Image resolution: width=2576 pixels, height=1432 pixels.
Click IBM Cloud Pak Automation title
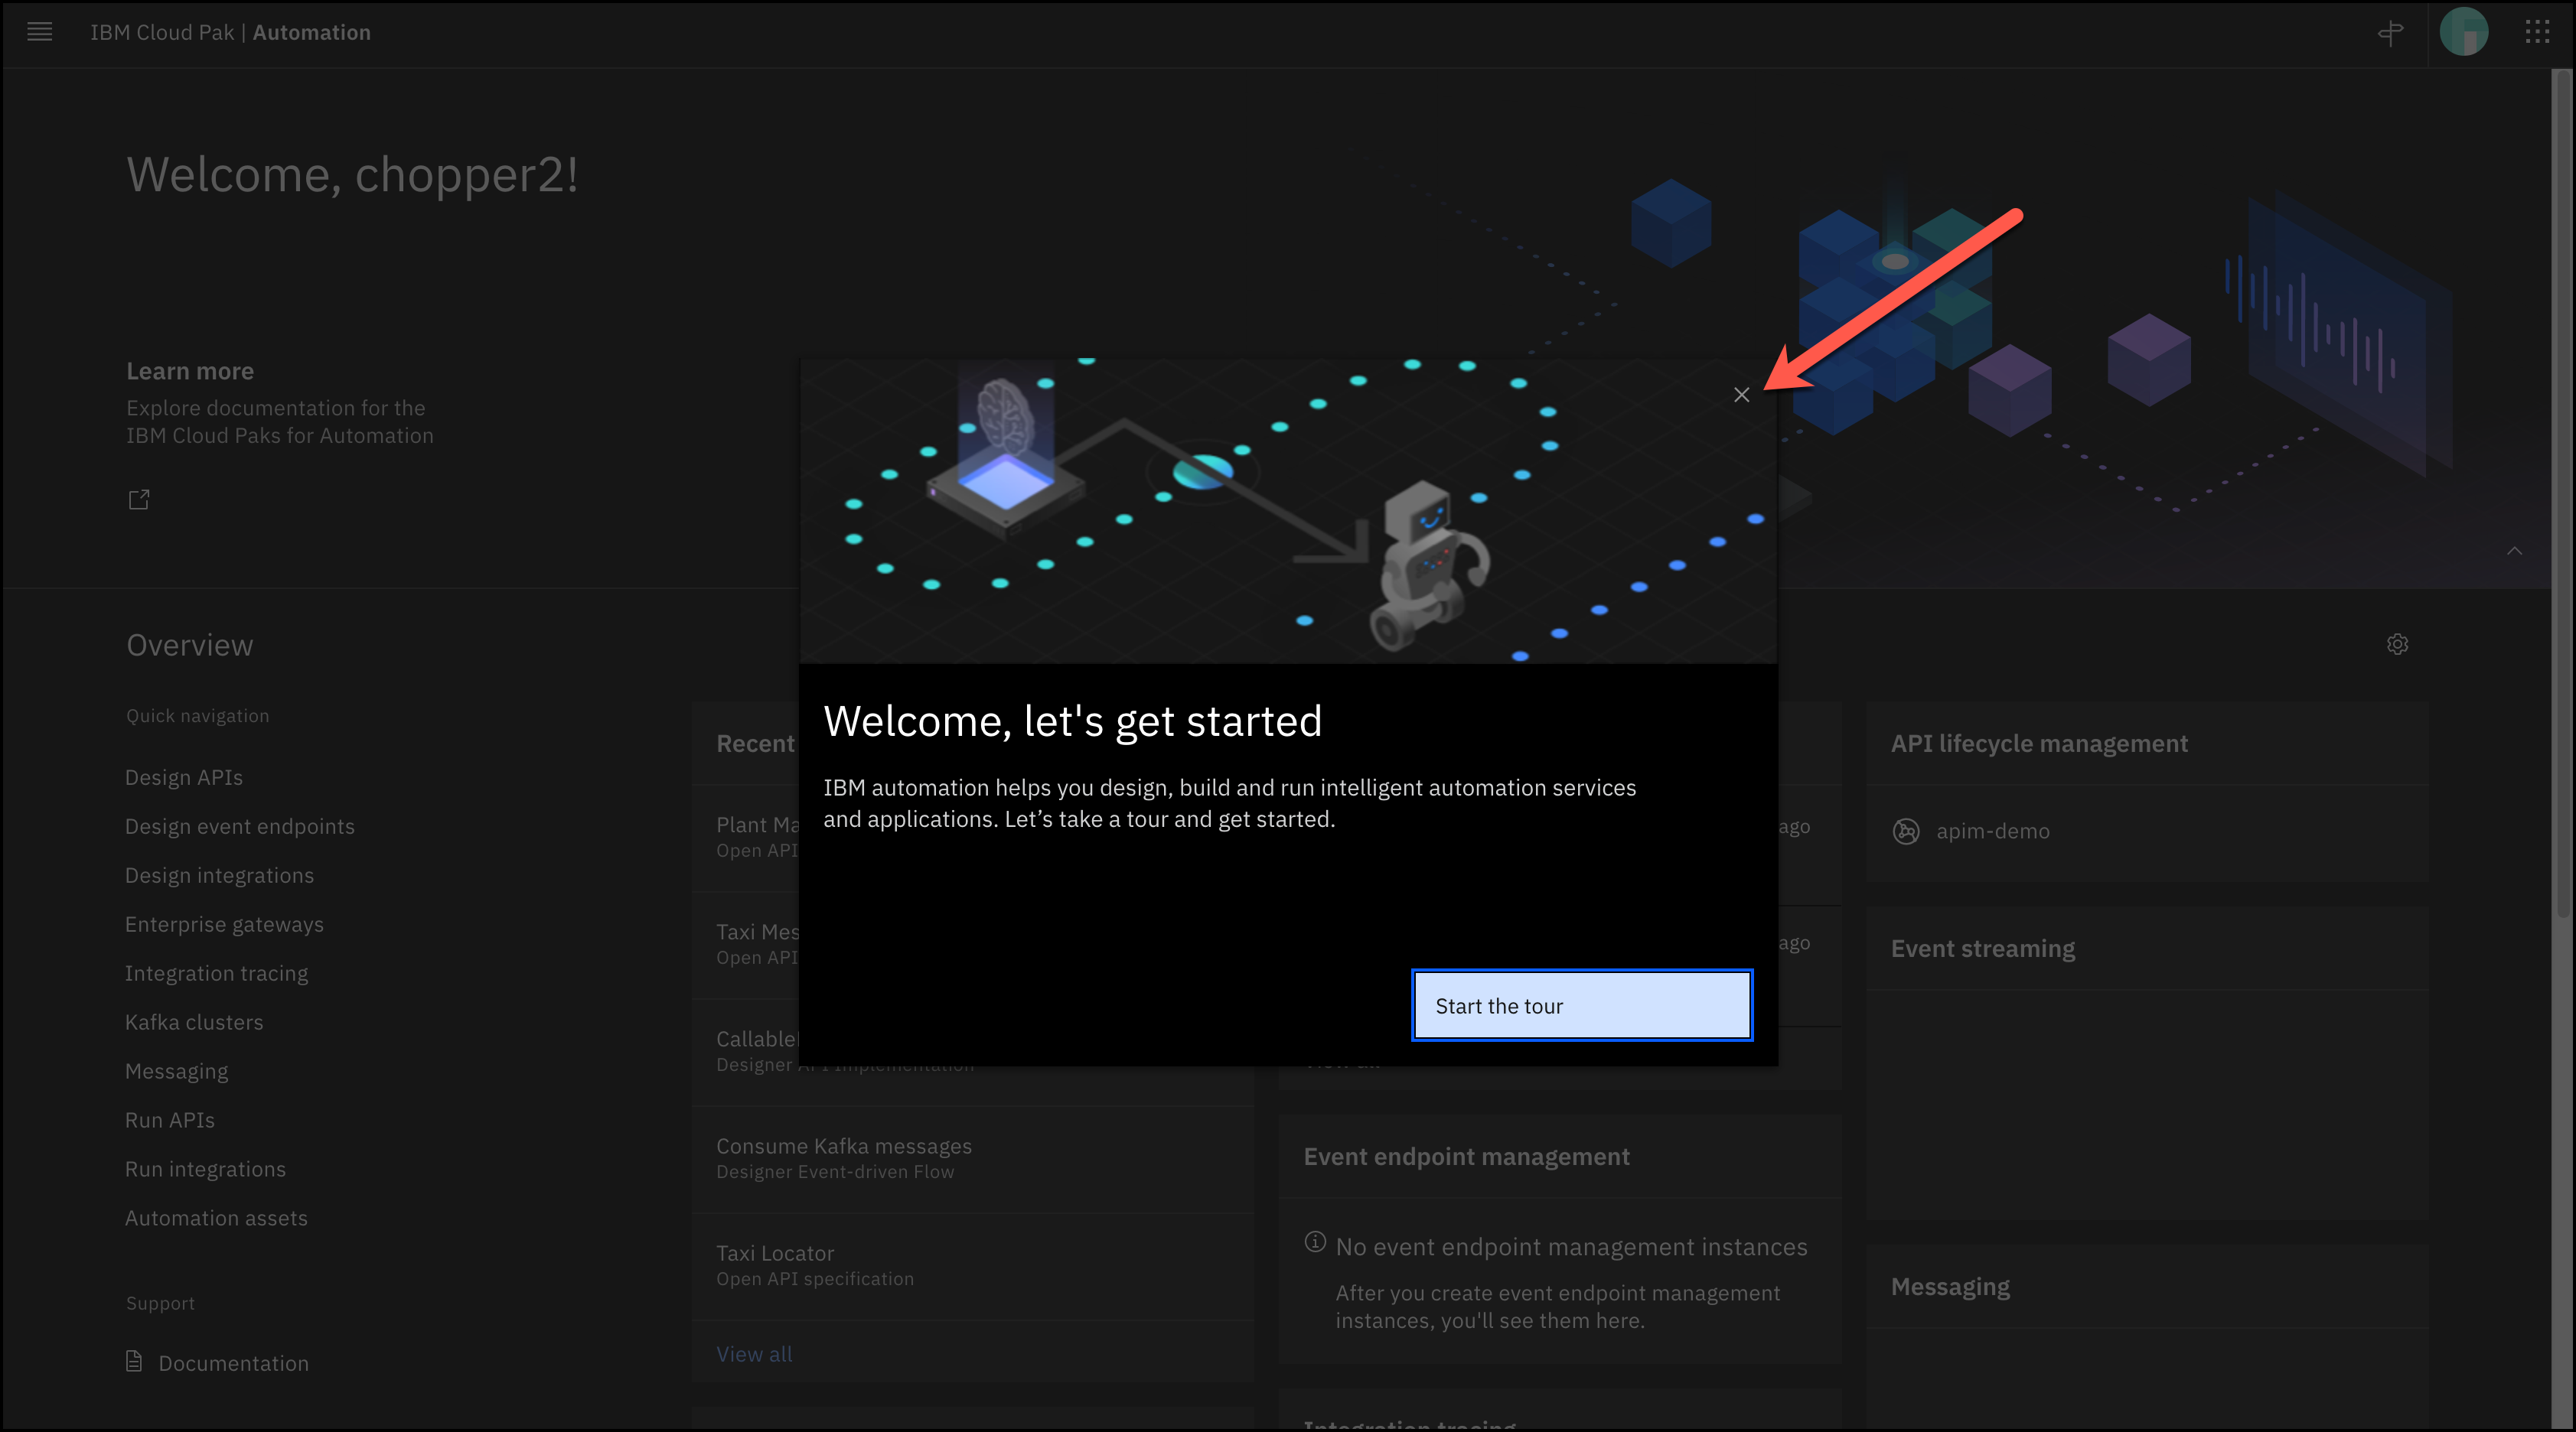pos(230,32)
